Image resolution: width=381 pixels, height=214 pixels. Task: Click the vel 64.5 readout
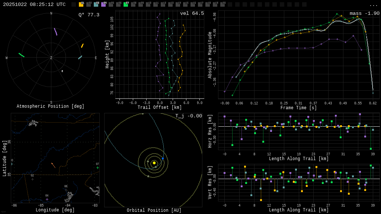(192, 13)
